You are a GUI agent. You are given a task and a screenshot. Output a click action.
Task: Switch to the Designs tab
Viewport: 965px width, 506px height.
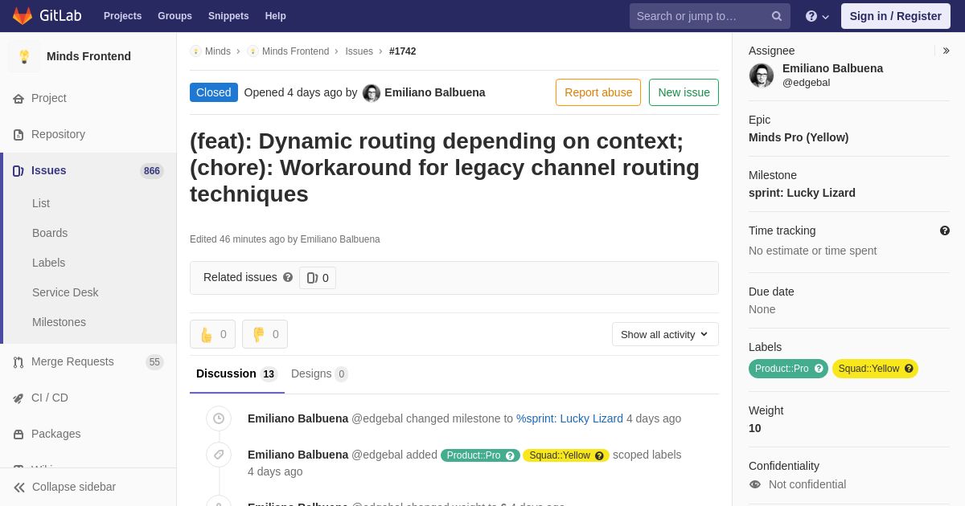(319, 373)
